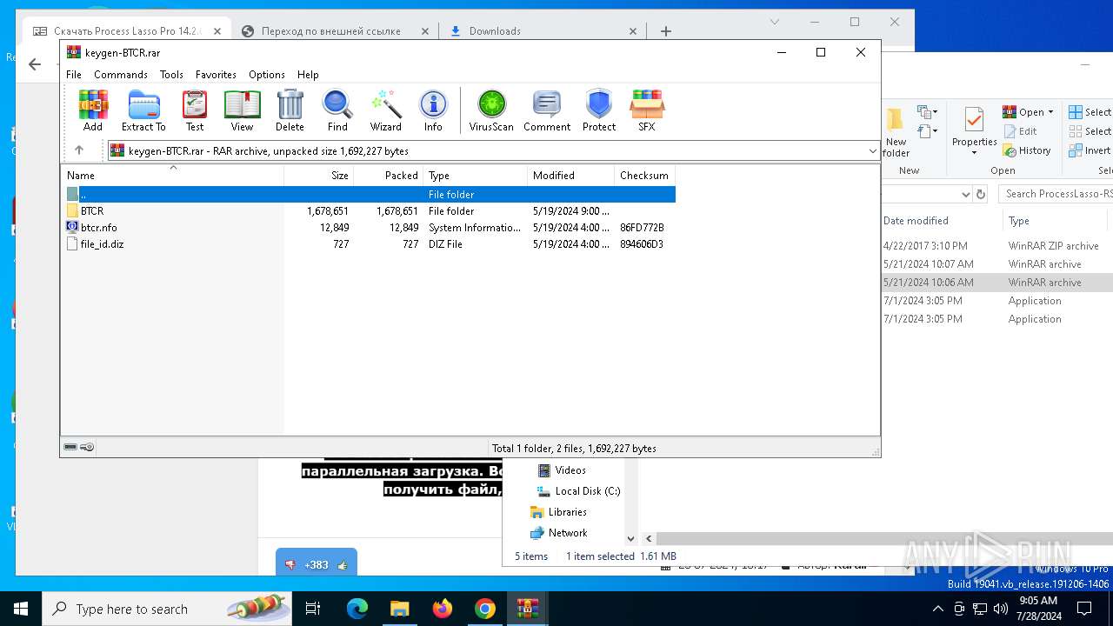Click checksum value 86FD772B
The width and height of the screenshot is (1113, 626).
pos(642,228)
